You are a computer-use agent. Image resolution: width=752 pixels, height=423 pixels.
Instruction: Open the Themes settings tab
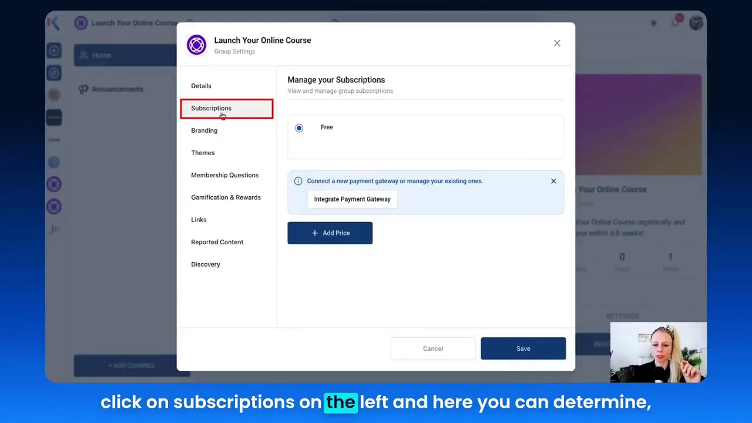[203, 153]
